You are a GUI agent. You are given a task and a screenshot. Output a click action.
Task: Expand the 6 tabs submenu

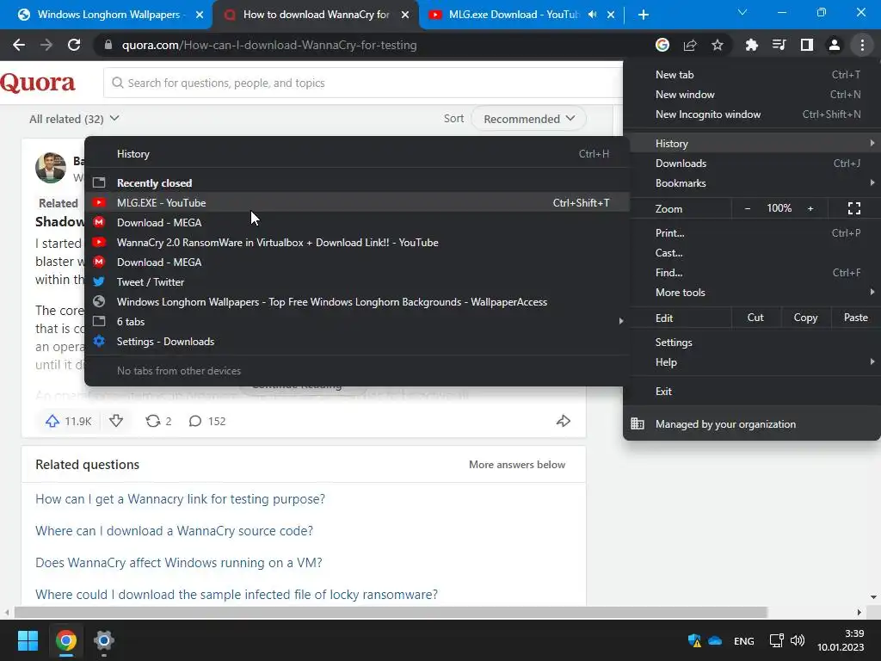[x=358, y=322]
